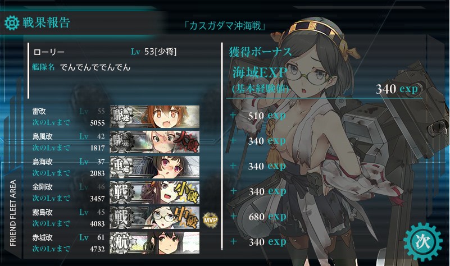Click the 航 class icon for 赤城改

(122, 243)
